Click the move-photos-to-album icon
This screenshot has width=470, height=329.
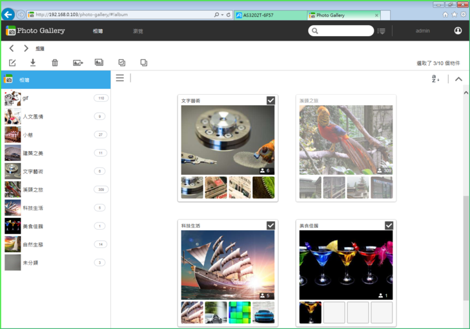[78, 63]
